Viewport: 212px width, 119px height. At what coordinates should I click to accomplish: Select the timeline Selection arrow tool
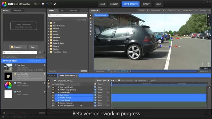tap(49, 80)
